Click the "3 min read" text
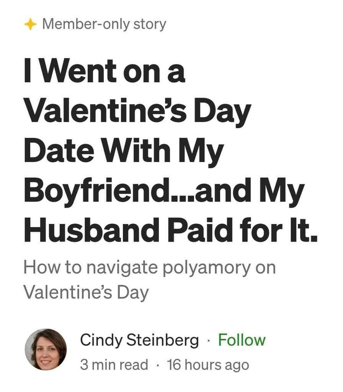 (x=114, y=364)
